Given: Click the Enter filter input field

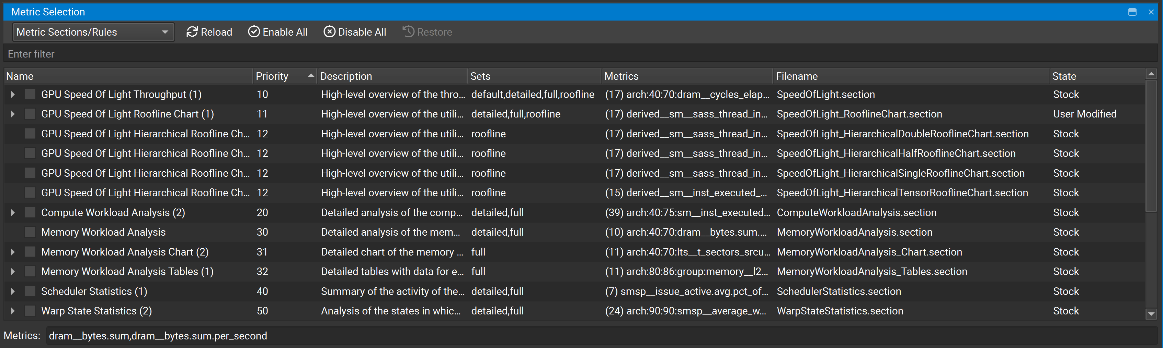Looking at the screenshot, I should pyautogui.click(x=580, y=54).
